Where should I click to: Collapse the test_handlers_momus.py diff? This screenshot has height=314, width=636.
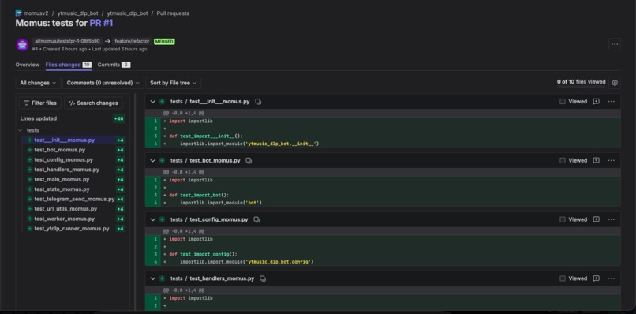[152, 278]
